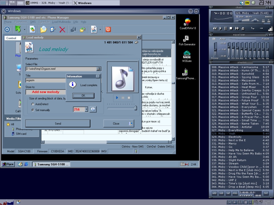This screenshot has width=274, height=205.
Task: Toggle the PL playlist button in XMMS
Action: [269, 20]
